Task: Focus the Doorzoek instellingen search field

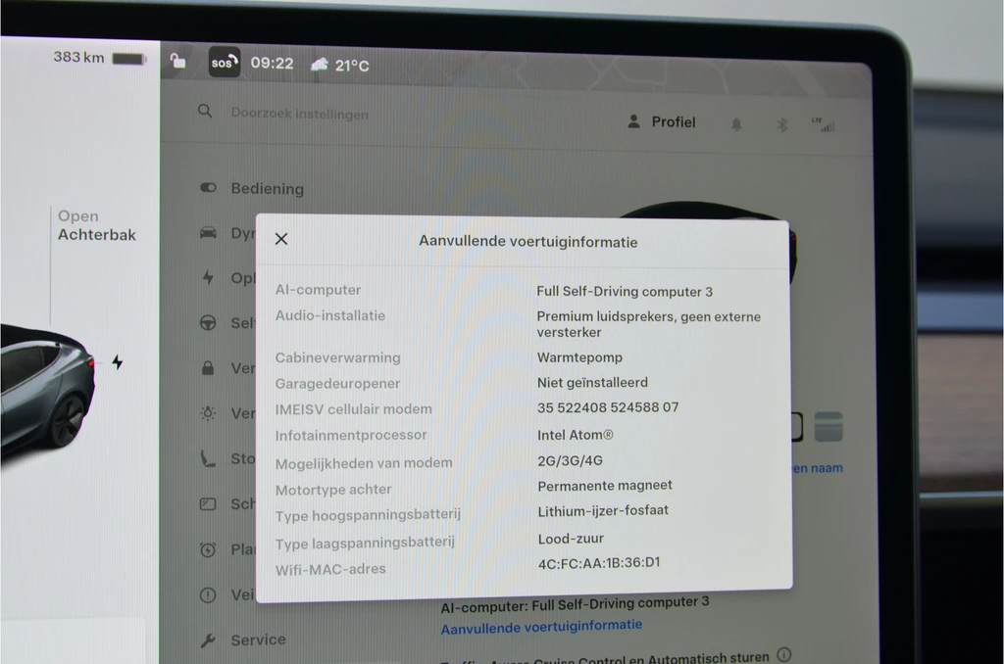Action: pos(299,114)
